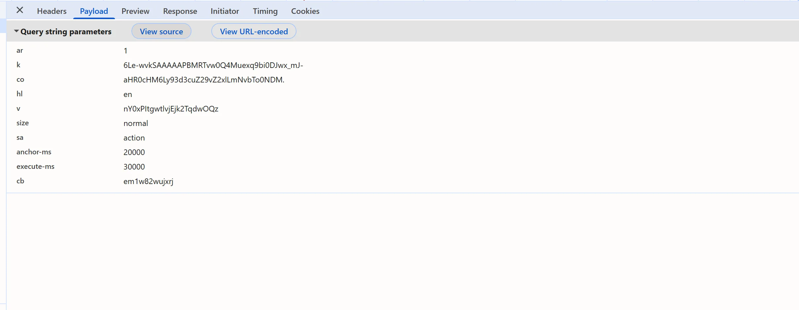The image size is (799, 310).
Task: Switch to the Cookies tab
Action: (x=305, y=11)
